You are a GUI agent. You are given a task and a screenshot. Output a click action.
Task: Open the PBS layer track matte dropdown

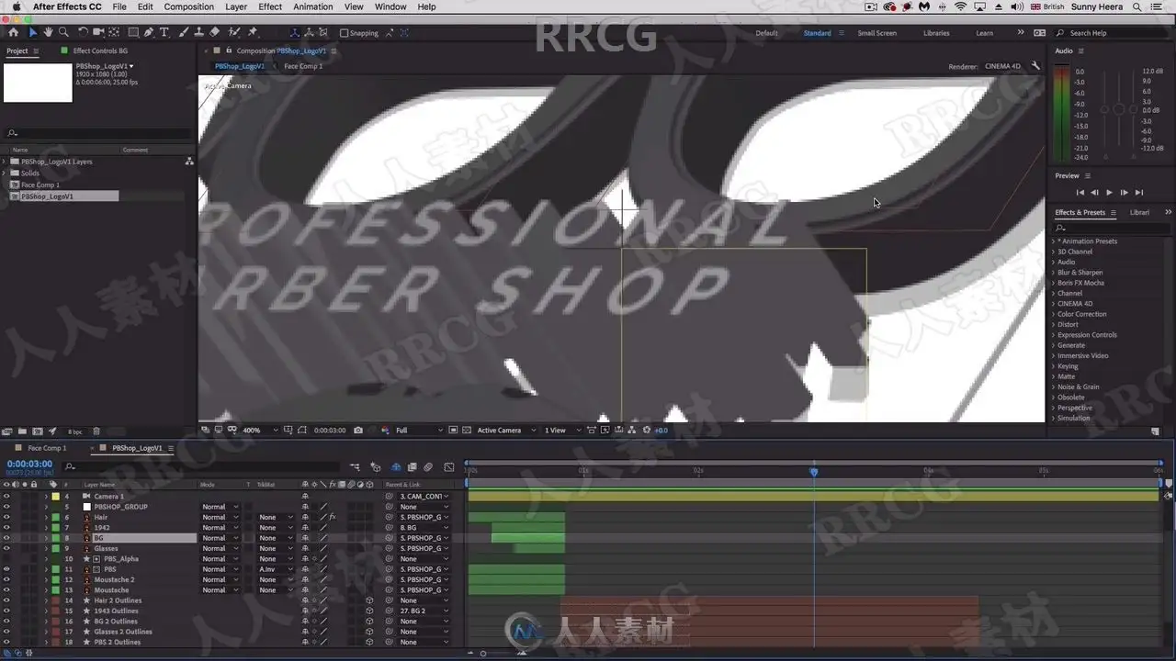276,569
